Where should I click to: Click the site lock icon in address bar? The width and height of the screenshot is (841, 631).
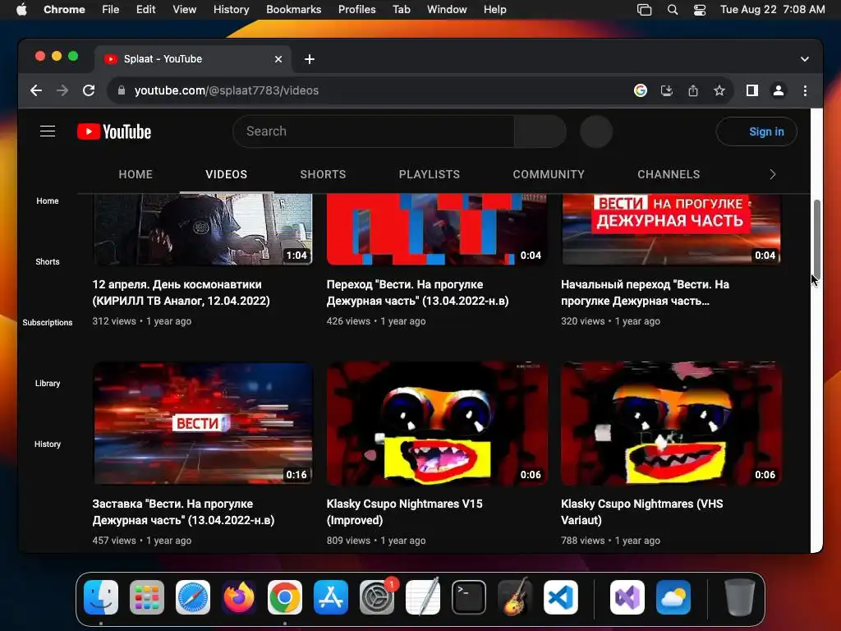[122, 90]
